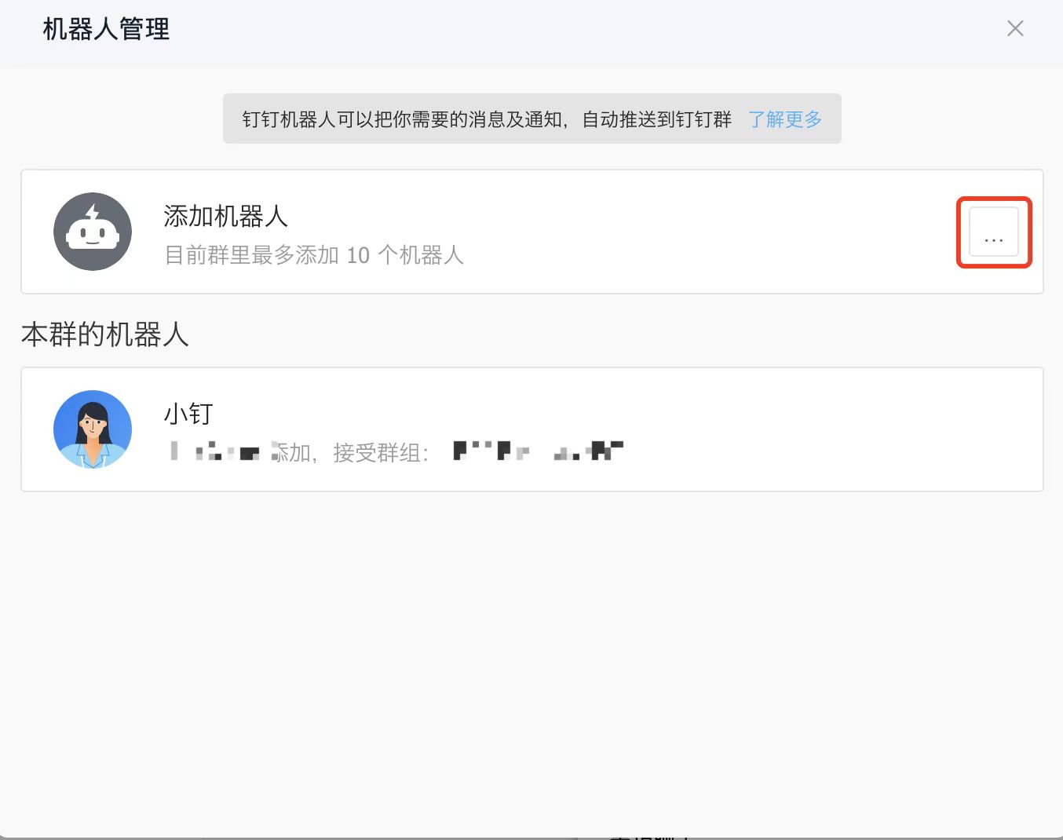Viewport: 1063px width, 840px height.
Task: Click the 机器人管理 dialog title
Action: [106, 30]
